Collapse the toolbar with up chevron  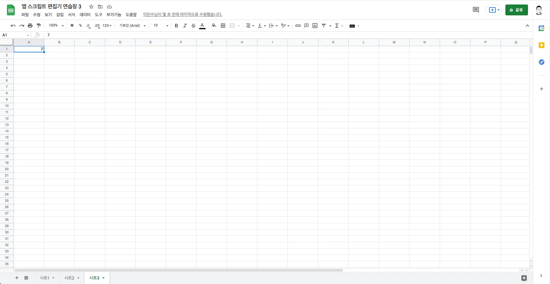point(527,26)
